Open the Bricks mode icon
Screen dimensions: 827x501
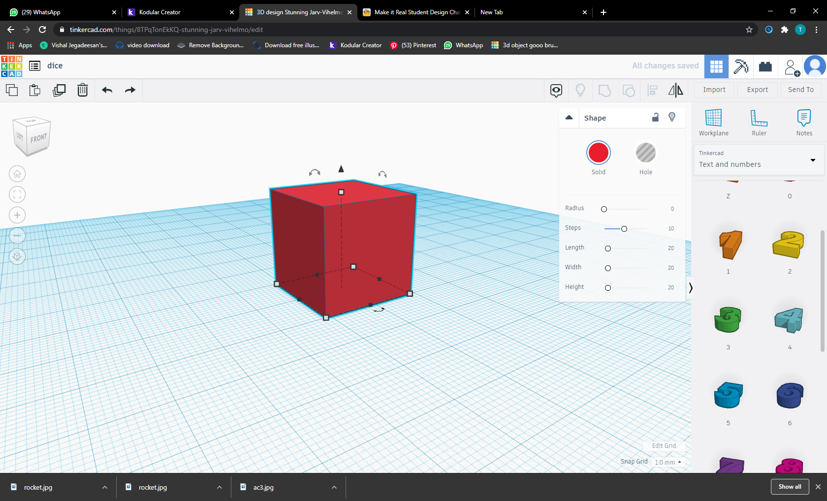[765, 66]
